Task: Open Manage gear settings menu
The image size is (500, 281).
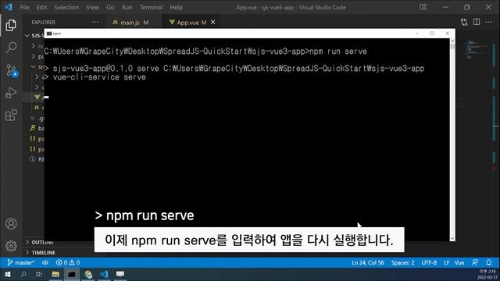Action: [11, 246]
